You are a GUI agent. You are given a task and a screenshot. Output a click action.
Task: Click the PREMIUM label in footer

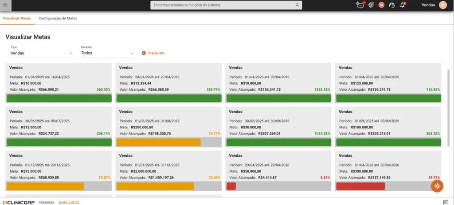[46, 202]
